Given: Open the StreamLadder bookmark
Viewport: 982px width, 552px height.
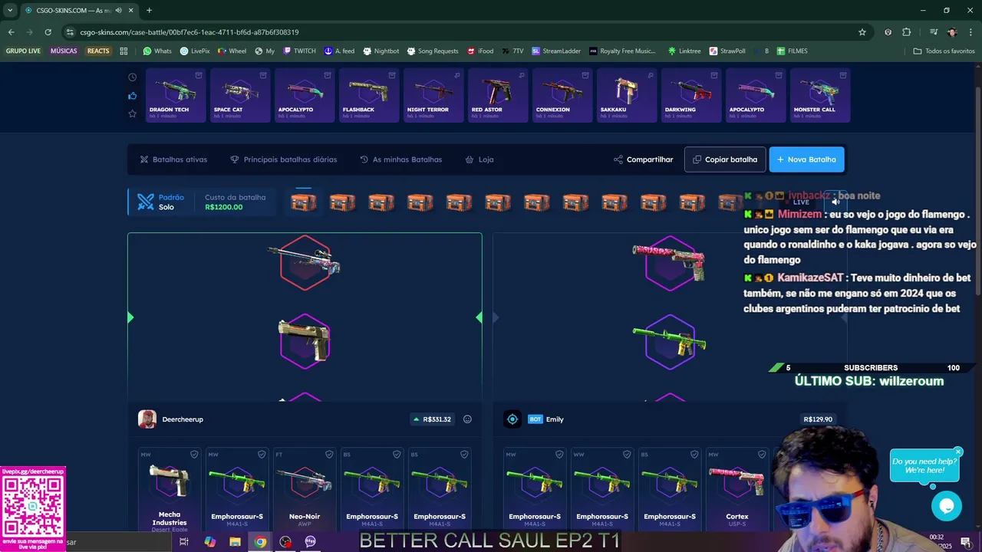Looking at the screenshot, I should pos(556,51).
